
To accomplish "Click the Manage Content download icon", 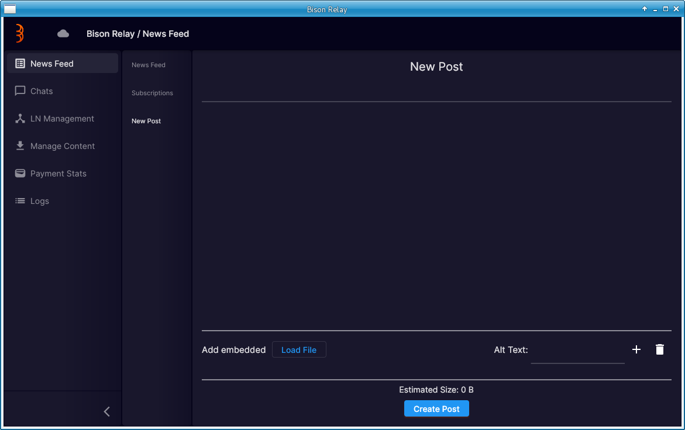I will point(20,145).
